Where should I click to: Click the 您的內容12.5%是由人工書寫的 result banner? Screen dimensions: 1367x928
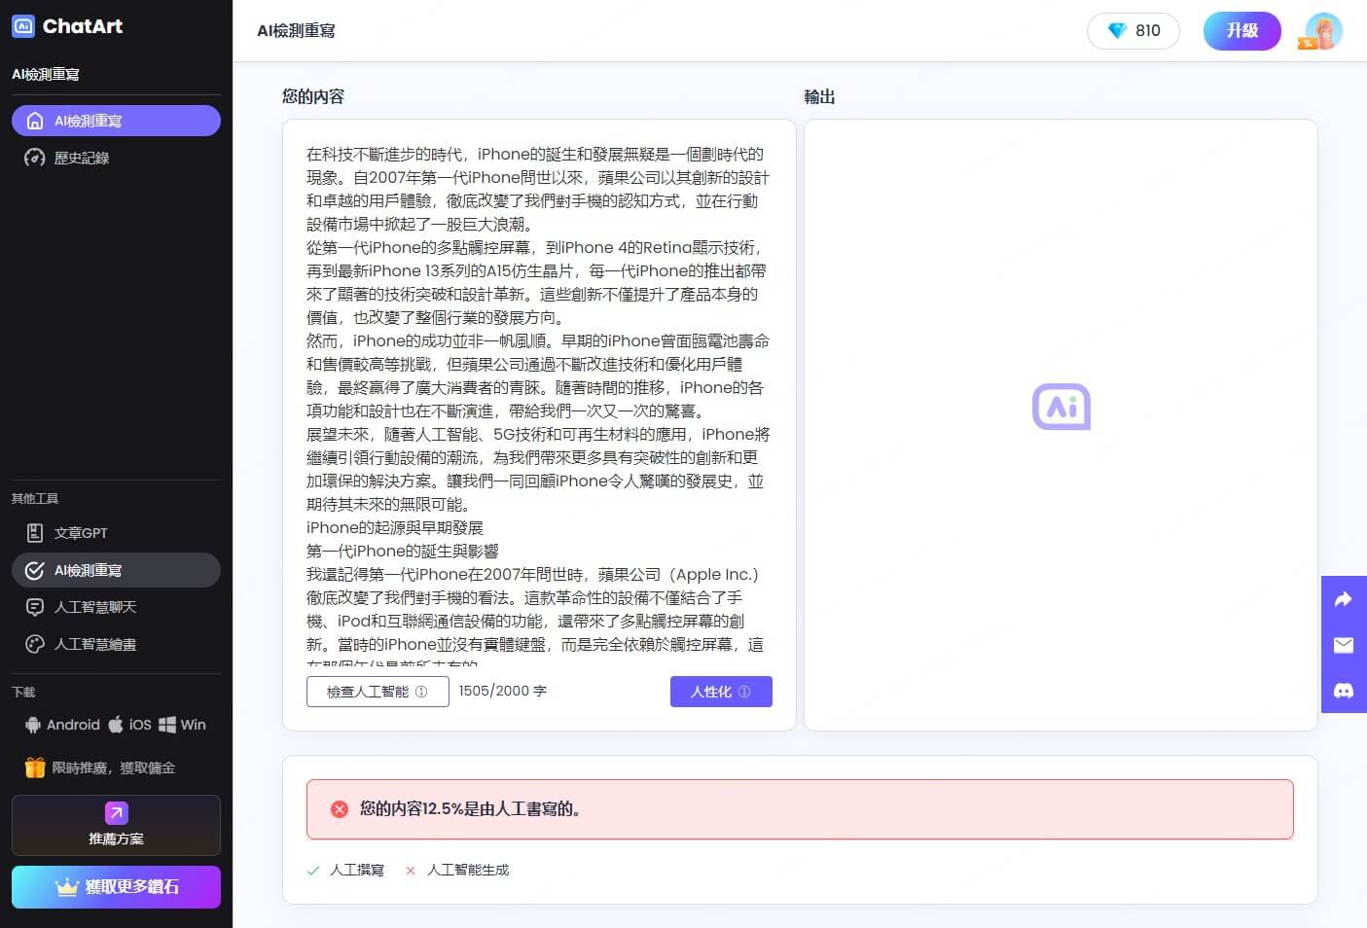pyautogui.click(x=800, y=809)
